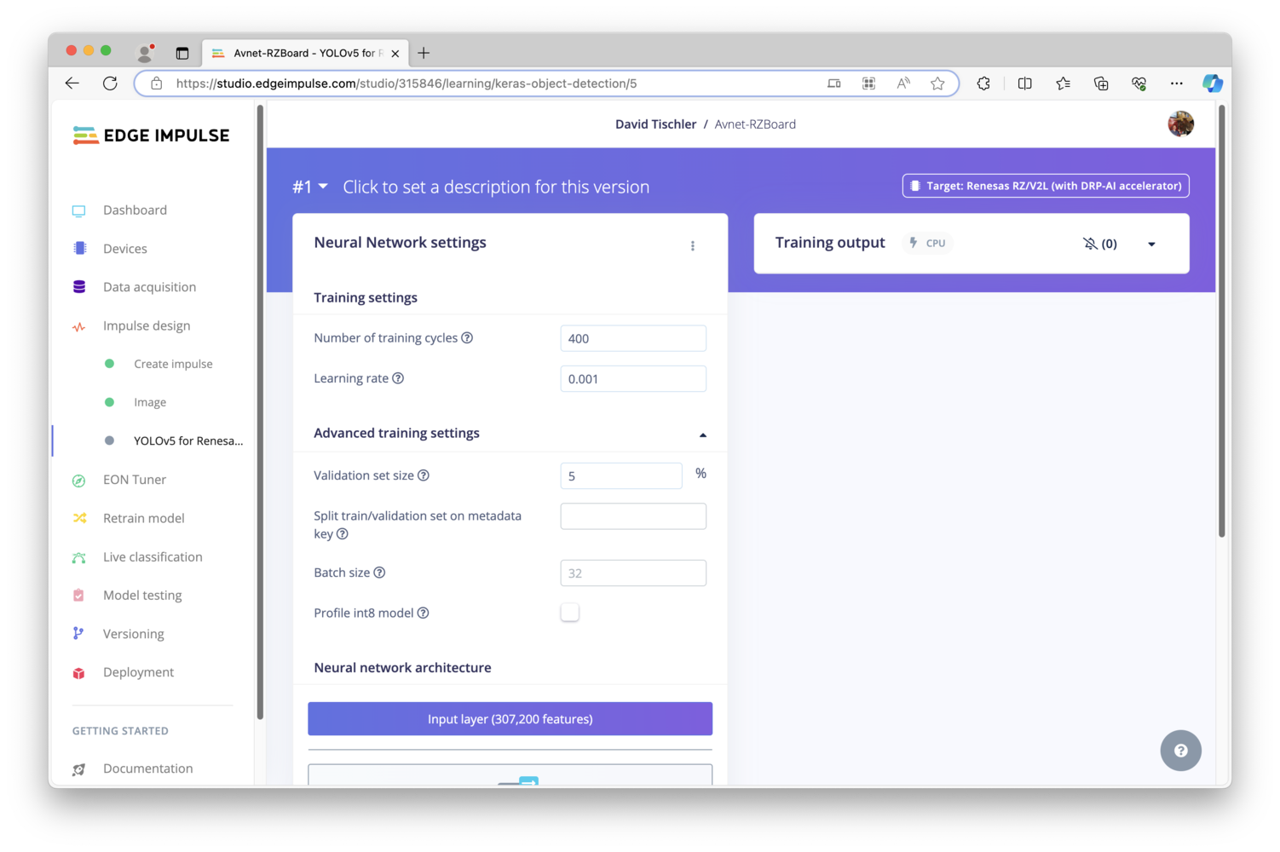The image size is (1280, 852).
Task: Open browser collections icon
Action: click(x=1101, y=83)
